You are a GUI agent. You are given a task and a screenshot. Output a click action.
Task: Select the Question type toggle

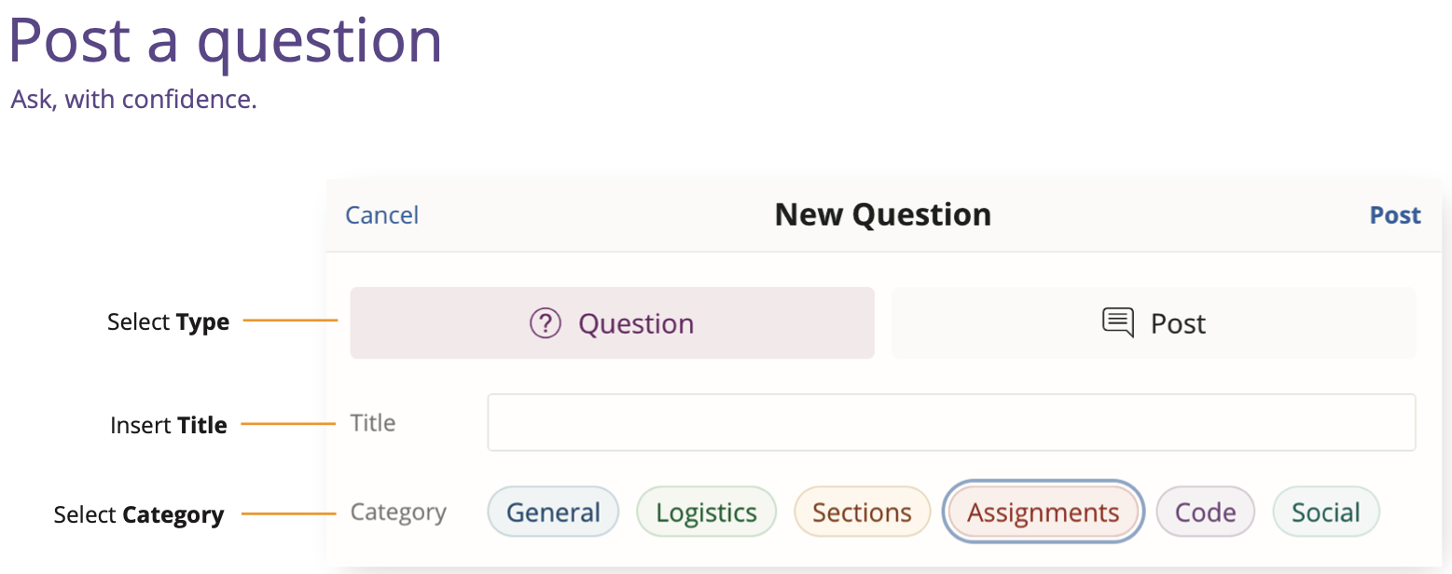pos(612,322)
